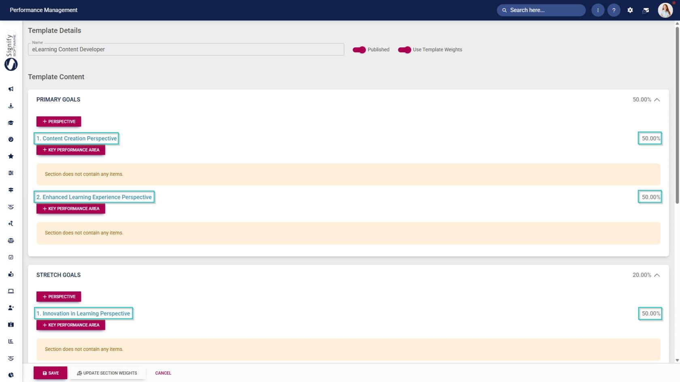Open the pie chart sidebar icon

tap(11, 375)
